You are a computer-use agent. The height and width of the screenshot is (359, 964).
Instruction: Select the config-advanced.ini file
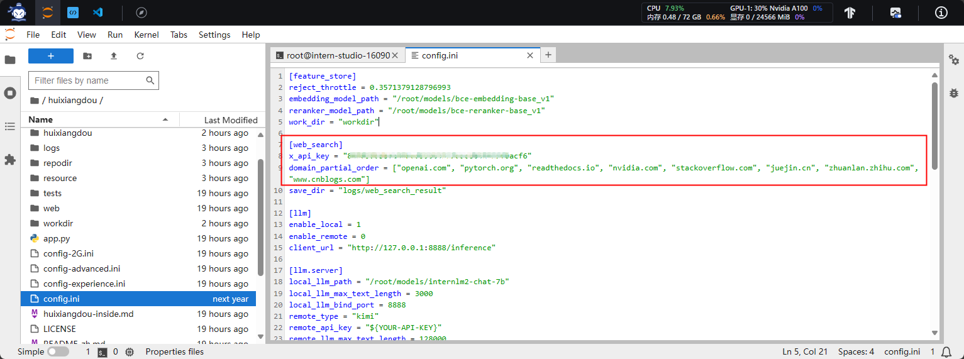(x=138, y=268)
